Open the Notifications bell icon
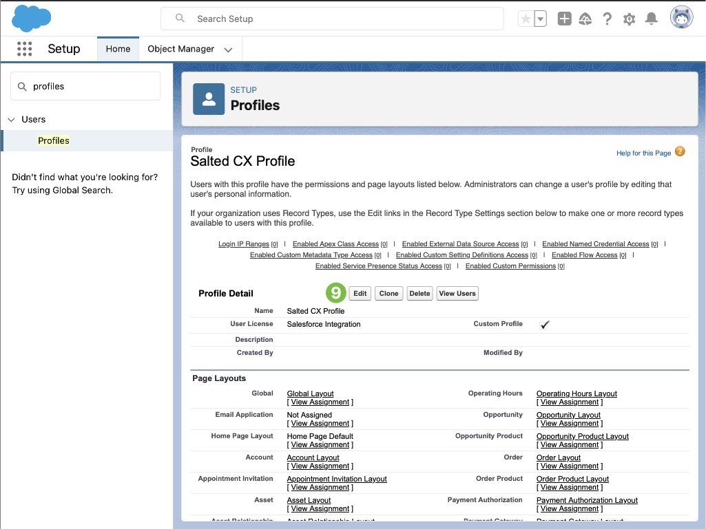 [651, 19]
